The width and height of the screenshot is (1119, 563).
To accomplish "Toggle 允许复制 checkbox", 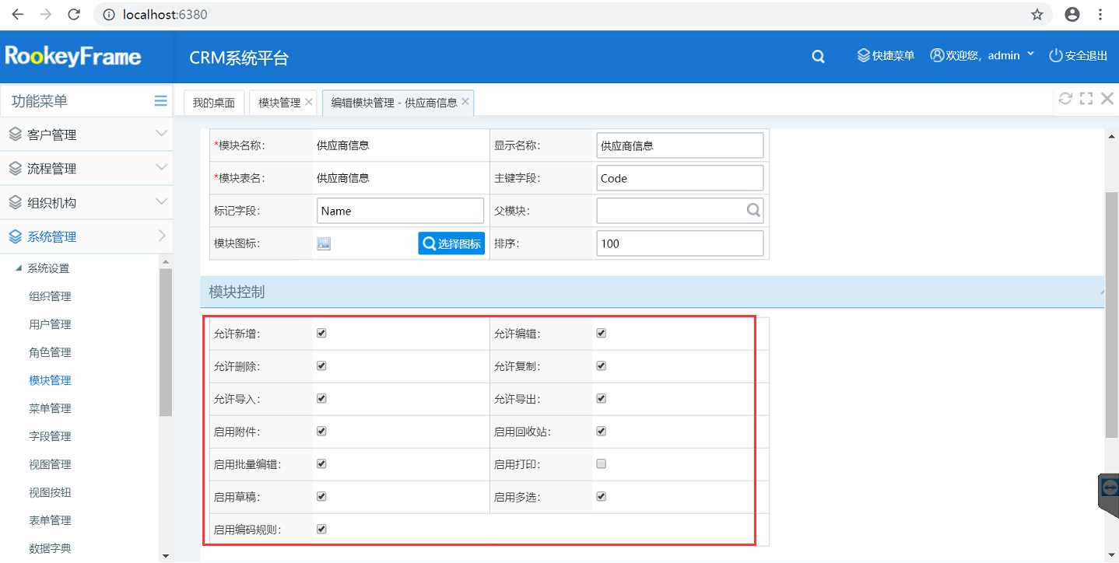I will [601, 365].
